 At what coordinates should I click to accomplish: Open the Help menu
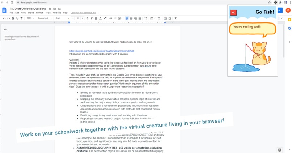65,13
